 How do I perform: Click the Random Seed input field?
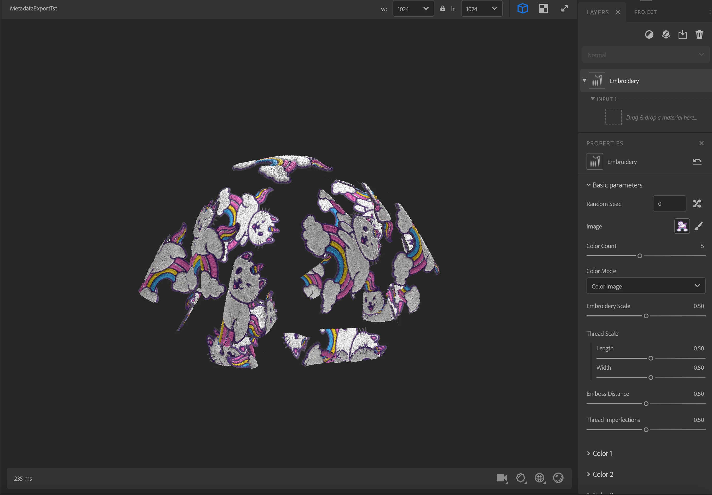point(669,204)
